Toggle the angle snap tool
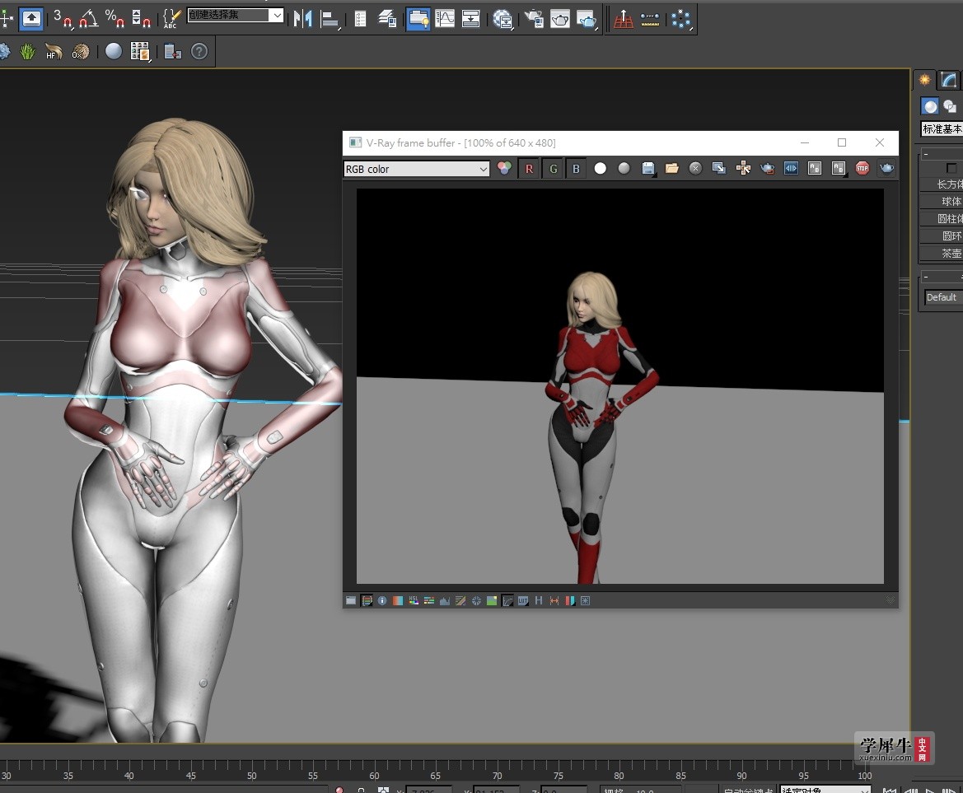This screenshot has height=793, width=963. pyautogui.click(x=88, y=18)
